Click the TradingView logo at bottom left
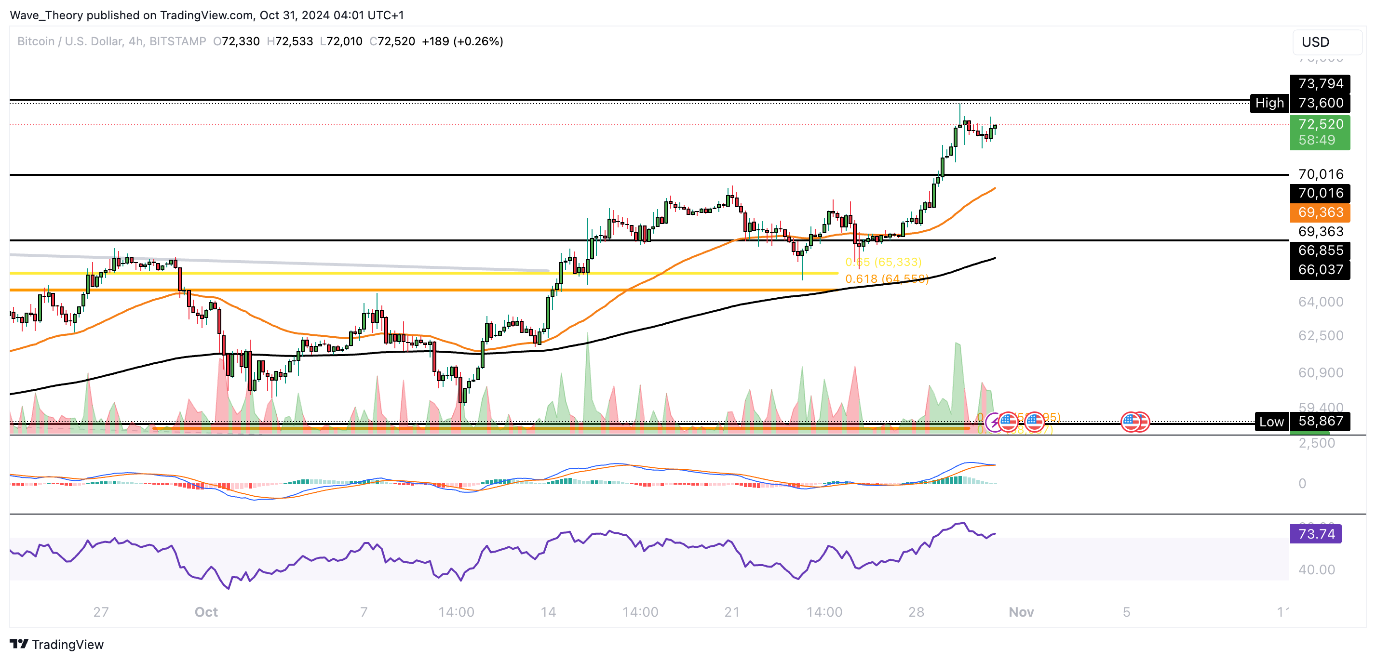This screenshot has width=1376, height=661. [x=56, y=644]
